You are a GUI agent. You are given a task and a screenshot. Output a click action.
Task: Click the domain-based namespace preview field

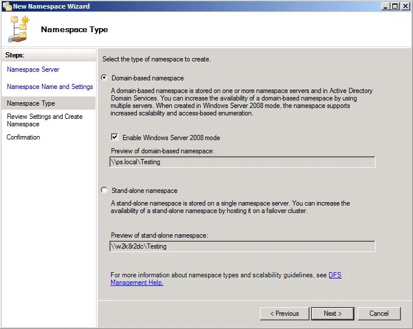242,162
